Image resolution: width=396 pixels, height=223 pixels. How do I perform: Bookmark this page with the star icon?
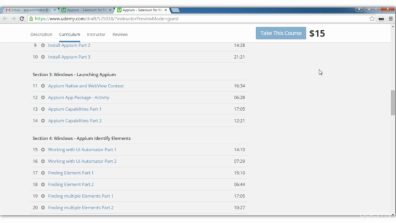point(372,19)
